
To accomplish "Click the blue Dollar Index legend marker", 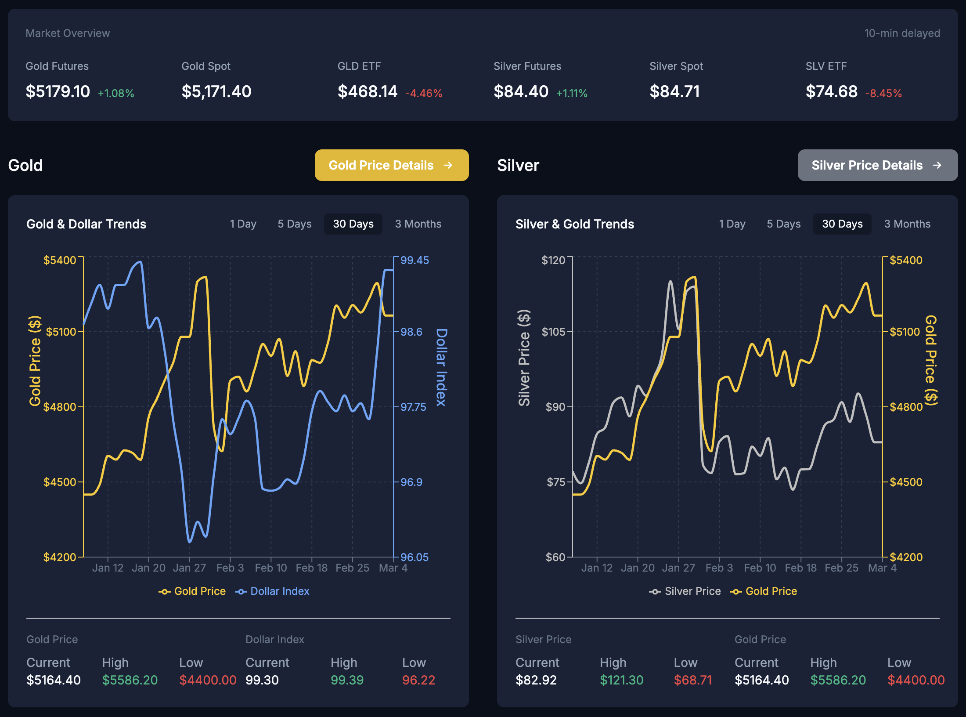I will (241, 591).
